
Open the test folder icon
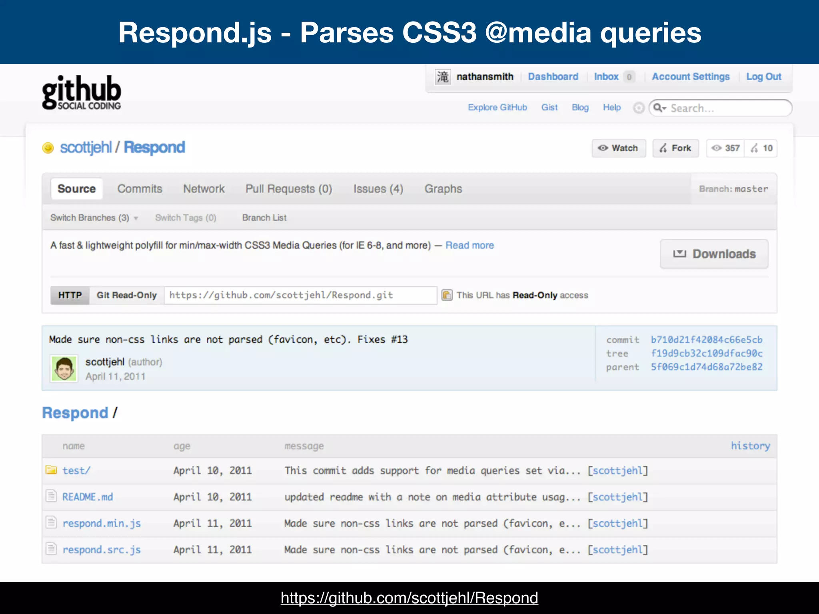(x=51, y=470)
